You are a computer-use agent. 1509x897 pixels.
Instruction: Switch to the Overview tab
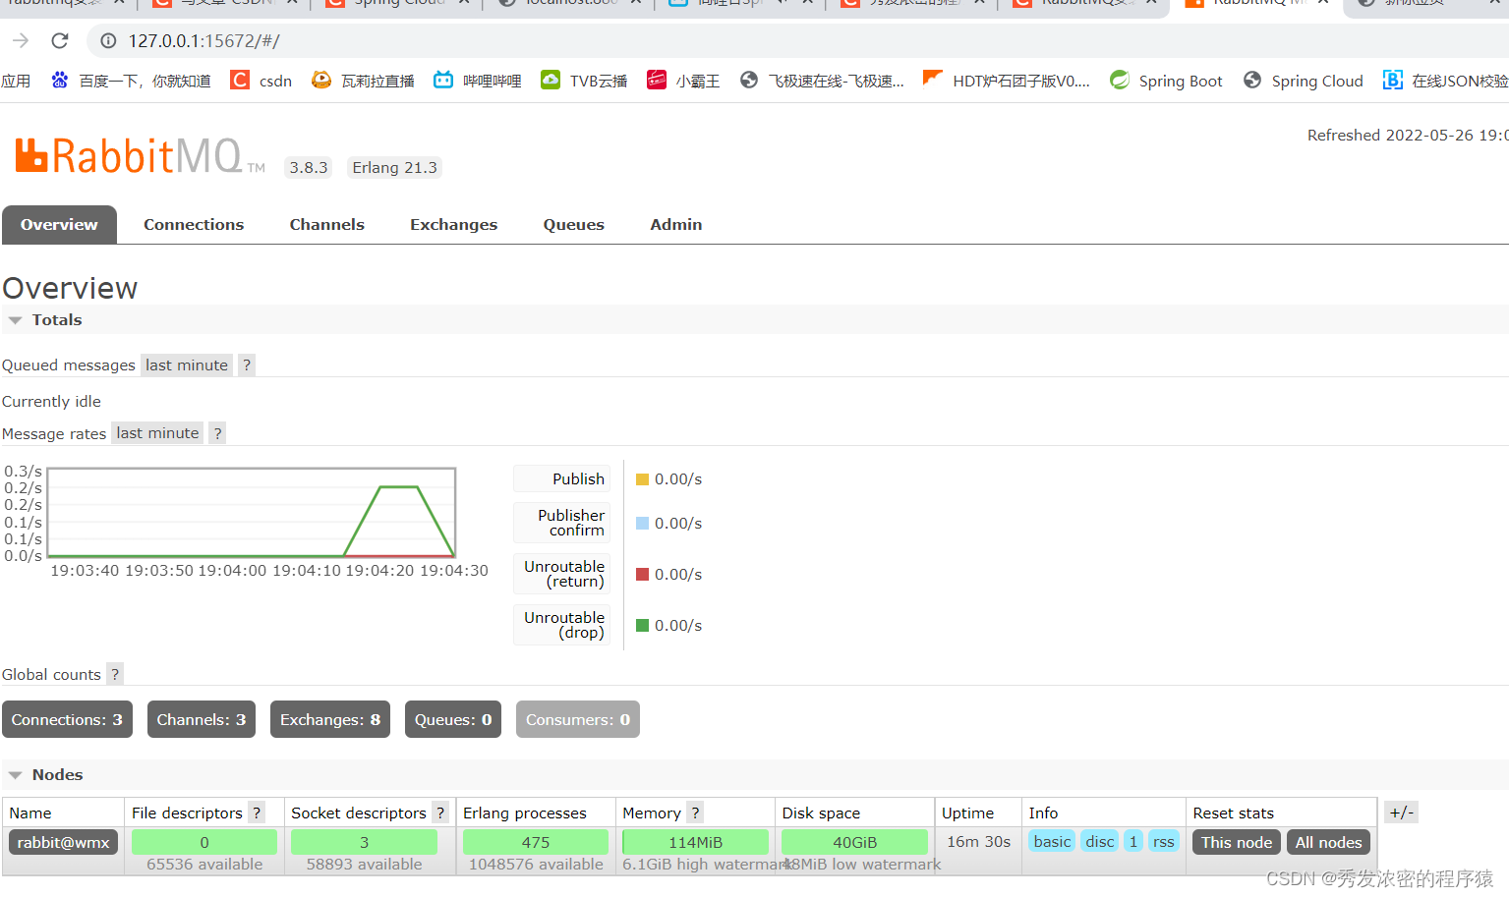click(x=59, y=225)
